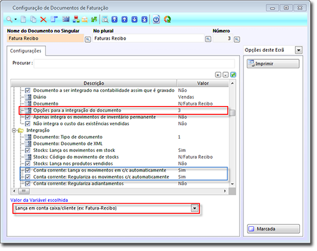Click the green grid icon above the Valor column
This screenshot has height=251, width=317.
tap(233, 75)
